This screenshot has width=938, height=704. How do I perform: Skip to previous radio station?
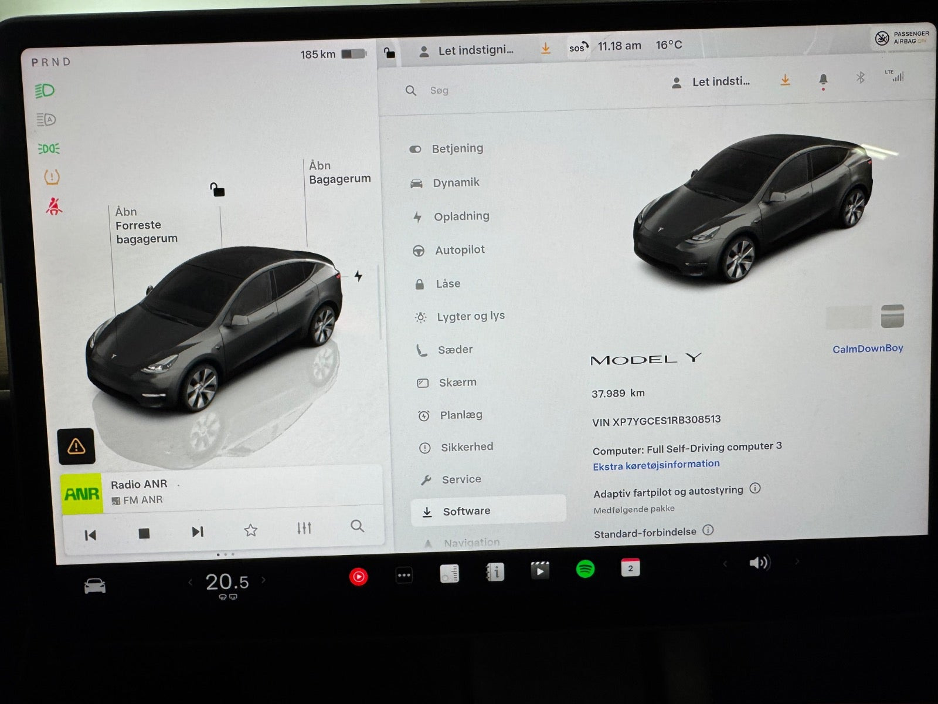point(90,534)
